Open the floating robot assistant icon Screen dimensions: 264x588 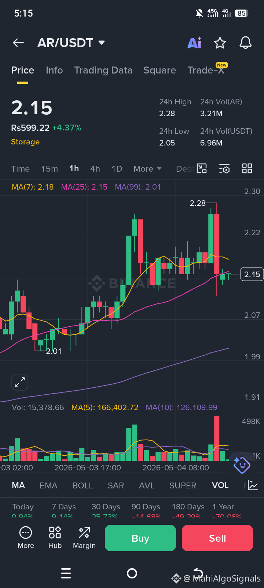point(242,465)
